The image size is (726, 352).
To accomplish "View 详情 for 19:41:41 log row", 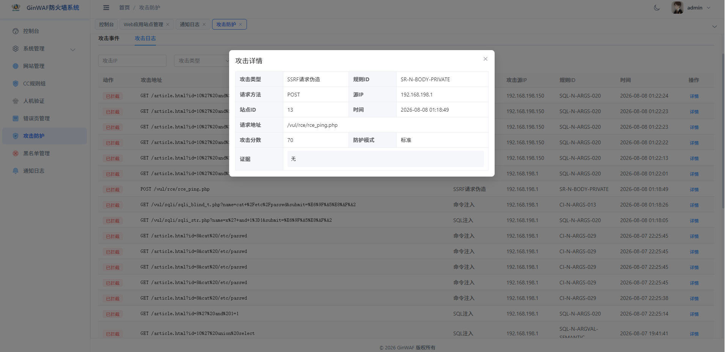I will (x=694, y=334).
